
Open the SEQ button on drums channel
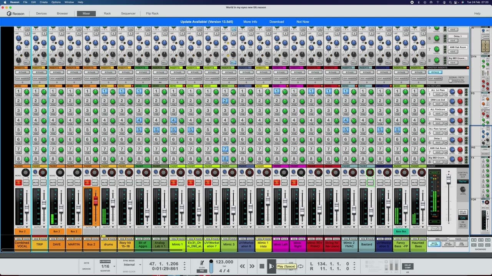(105, 239)
